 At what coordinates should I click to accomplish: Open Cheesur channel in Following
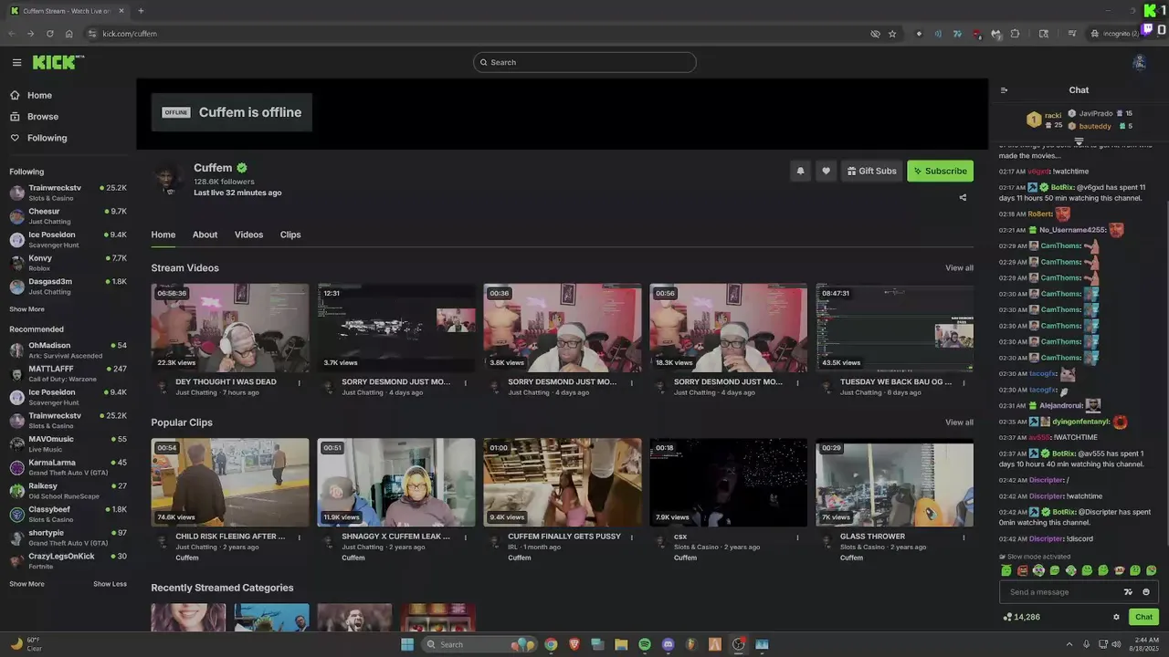(x=68, y=215)
